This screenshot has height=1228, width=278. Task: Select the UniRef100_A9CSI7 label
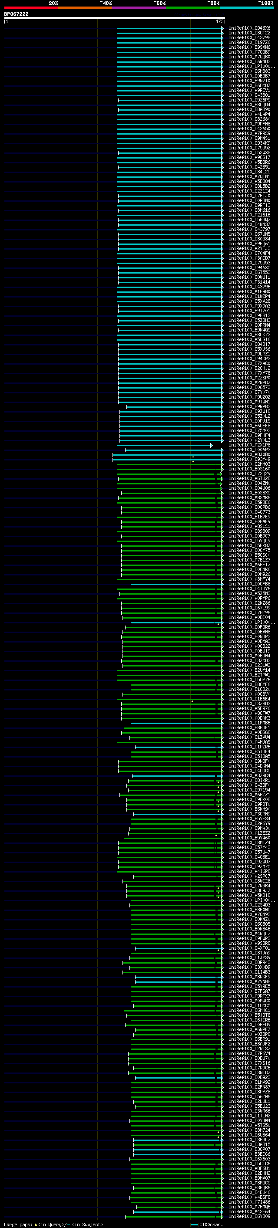tap(249, 157)
